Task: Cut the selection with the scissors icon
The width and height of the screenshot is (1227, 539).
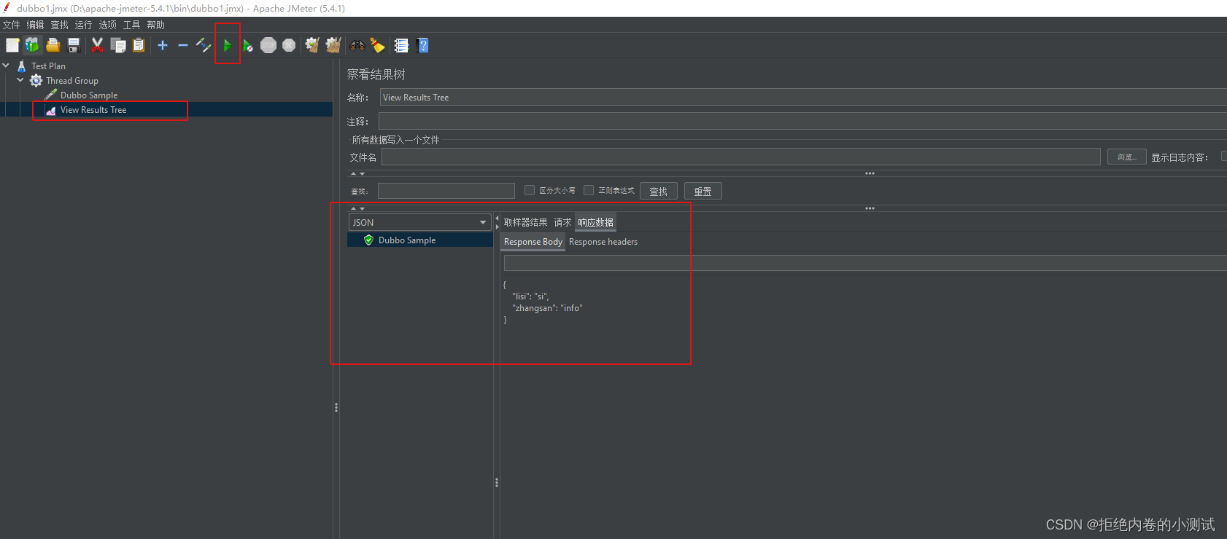Action: point(97,45)
